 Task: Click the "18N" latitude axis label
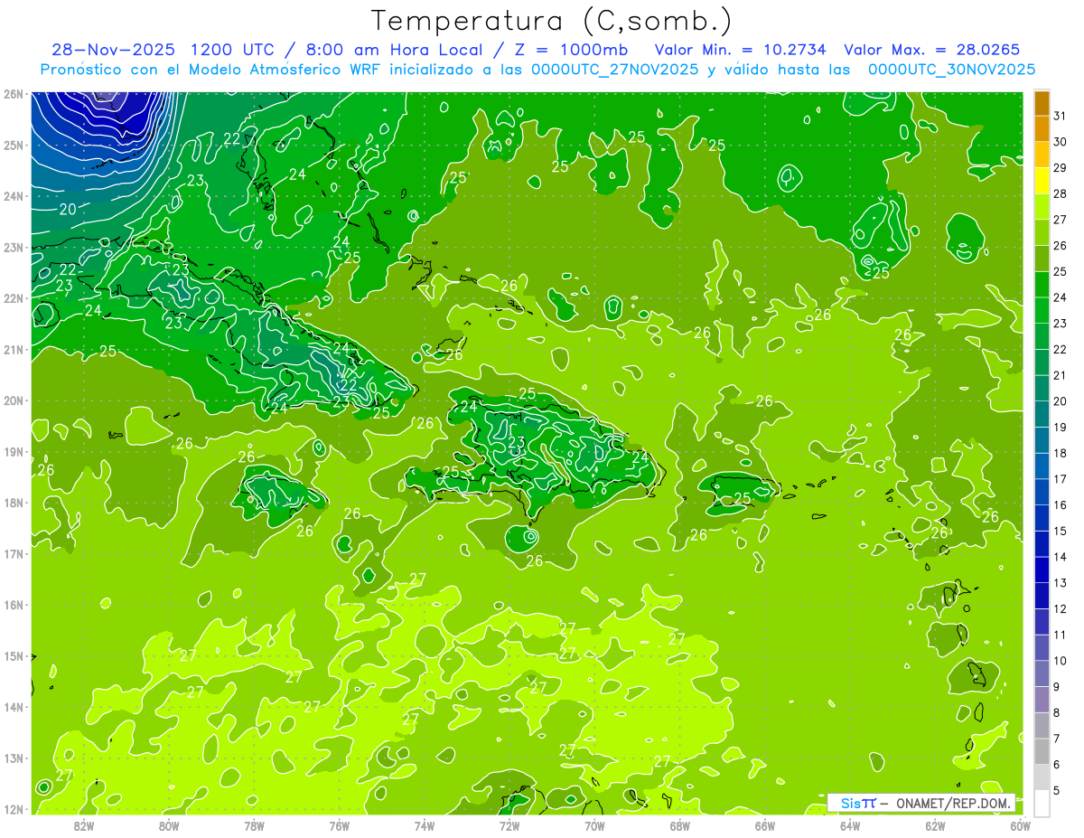coord(13,503)
